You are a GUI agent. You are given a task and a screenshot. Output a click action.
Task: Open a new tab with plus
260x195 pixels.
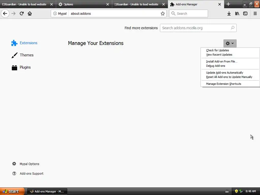[228, 4]
